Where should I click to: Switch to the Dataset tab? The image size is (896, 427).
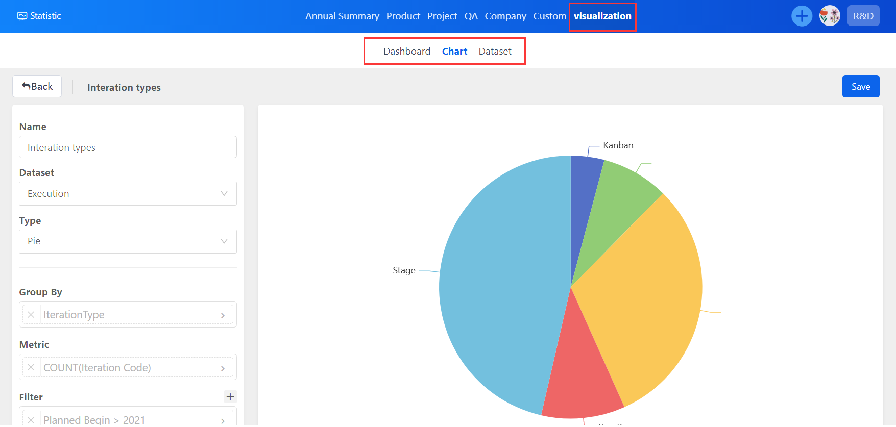495,52
